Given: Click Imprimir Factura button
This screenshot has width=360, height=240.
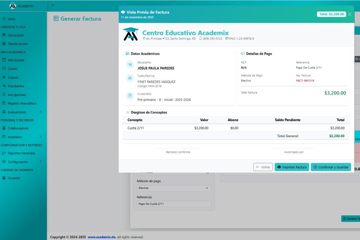Looking at the screenshot, I should pos(292,167).
